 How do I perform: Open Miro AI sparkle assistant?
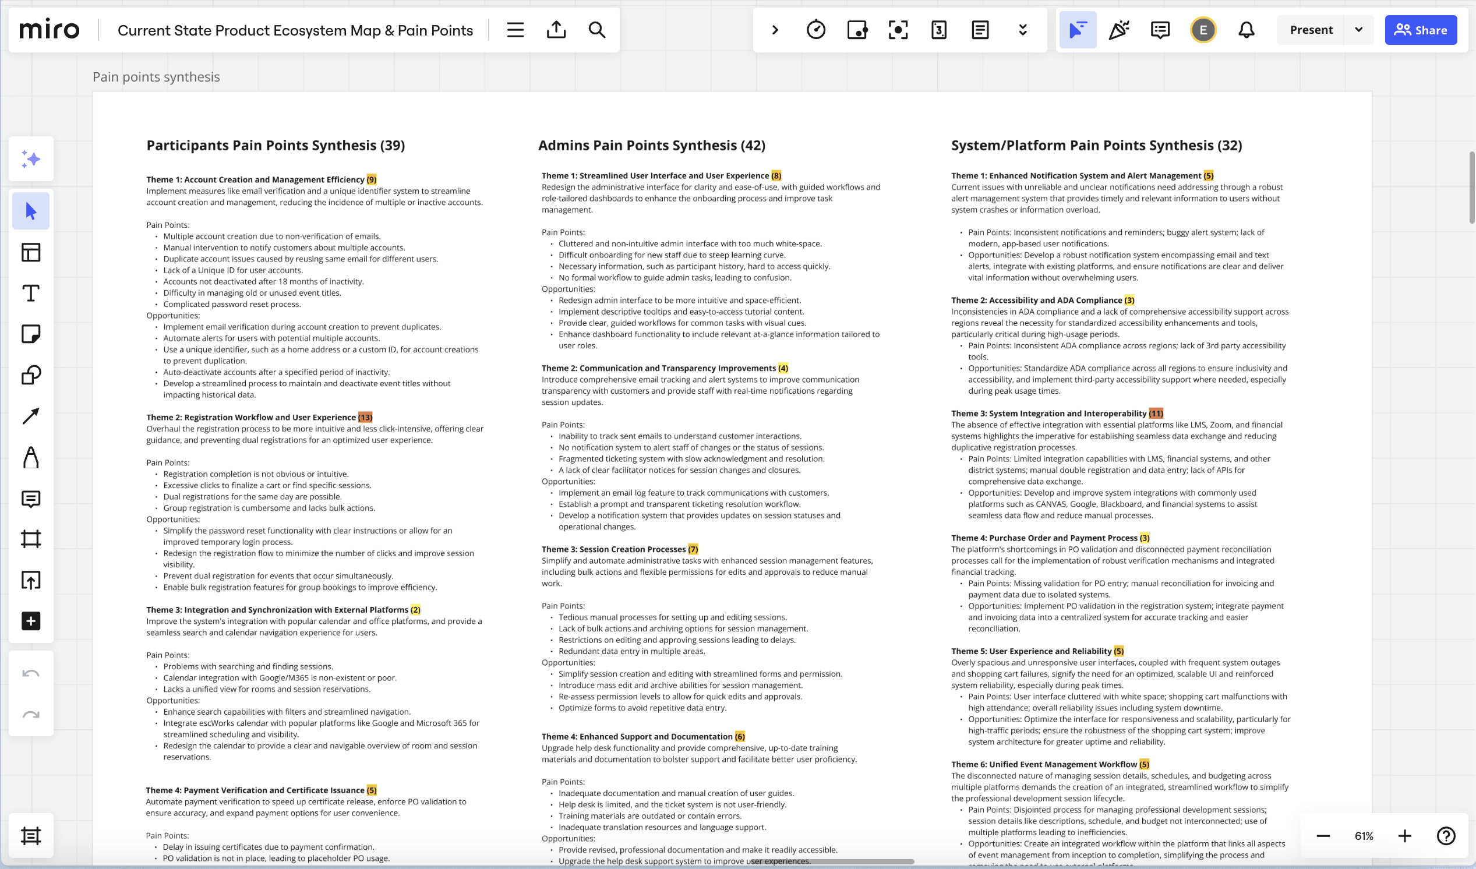pos(30,158)
